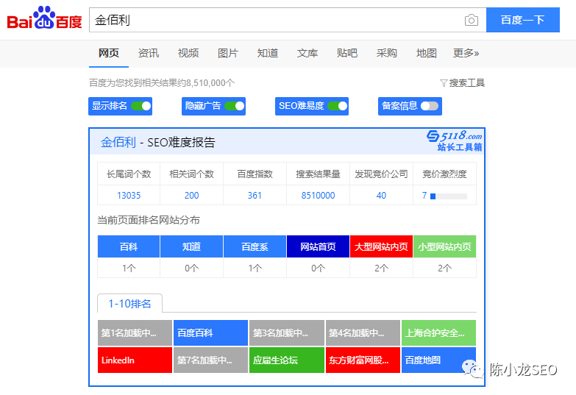
Task: Open the 文库 tab
Action: tap(307, 53)
